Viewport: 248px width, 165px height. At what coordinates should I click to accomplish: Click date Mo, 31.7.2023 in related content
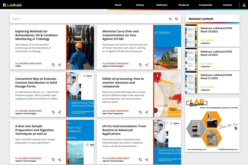tap(207, 87)
